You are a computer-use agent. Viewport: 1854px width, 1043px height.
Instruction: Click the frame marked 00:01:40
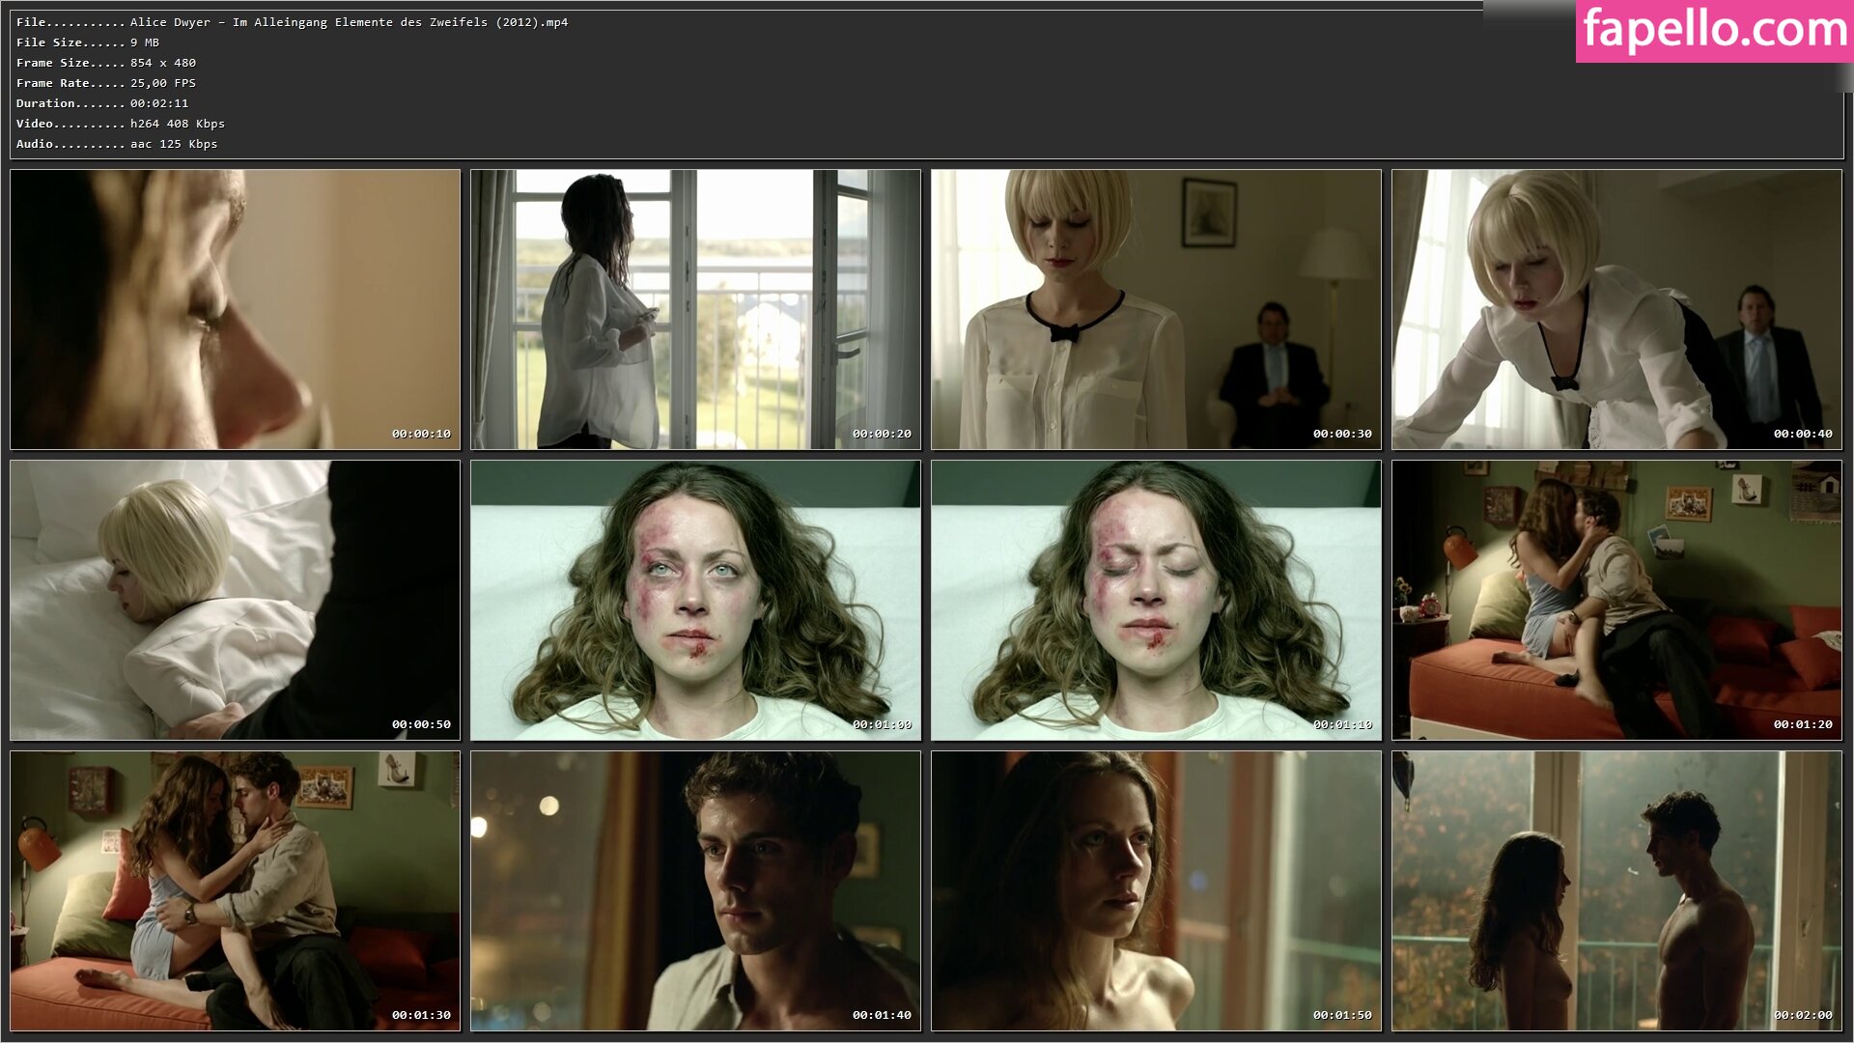(695, 890)
